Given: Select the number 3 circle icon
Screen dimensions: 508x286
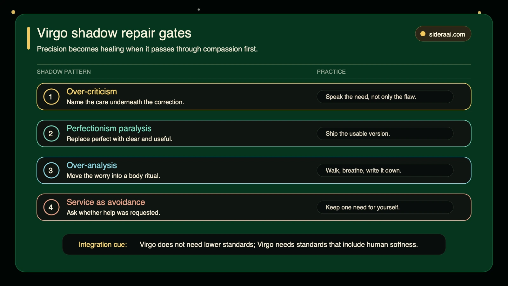Looking at the screenshot, I should (x=51, y=170).
